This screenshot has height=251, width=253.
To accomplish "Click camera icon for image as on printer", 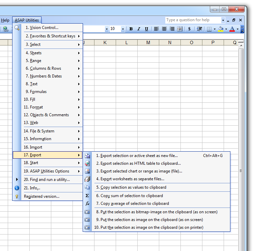I will (87, 227).
